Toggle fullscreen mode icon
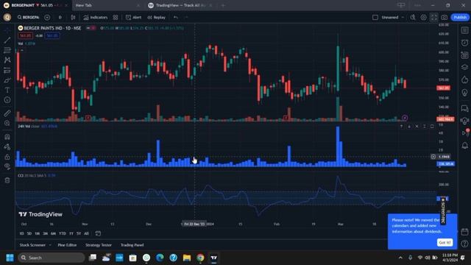Viewport: 471px width, 265px height. pos(434,18)
